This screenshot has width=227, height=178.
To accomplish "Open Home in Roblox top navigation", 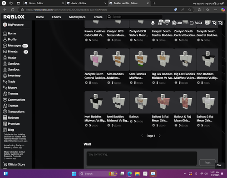I will click(x=40, y=17).
